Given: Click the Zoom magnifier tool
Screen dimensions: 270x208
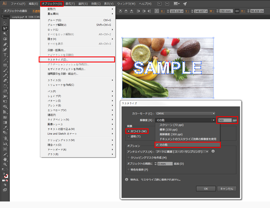Looking at the screenshot, I should (x=5, y=164).
